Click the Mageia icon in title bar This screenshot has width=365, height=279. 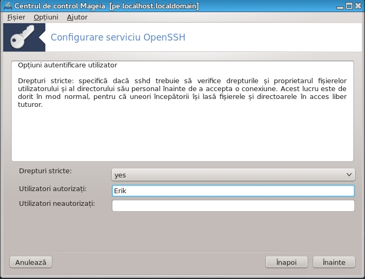click(x=7, y=6)
